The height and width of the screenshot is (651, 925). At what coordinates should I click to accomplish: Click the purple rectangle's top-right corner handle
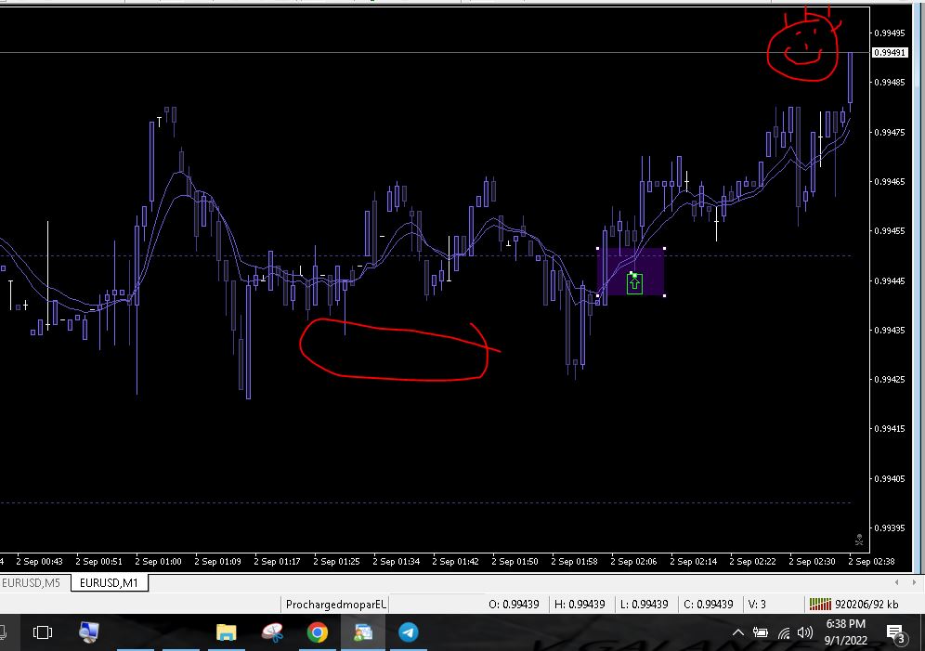(665, 248)
